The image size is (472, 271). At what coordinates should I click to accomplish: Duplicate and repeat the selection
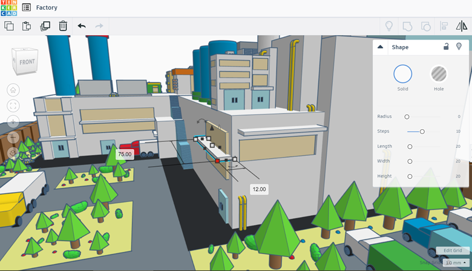(45, 26)
